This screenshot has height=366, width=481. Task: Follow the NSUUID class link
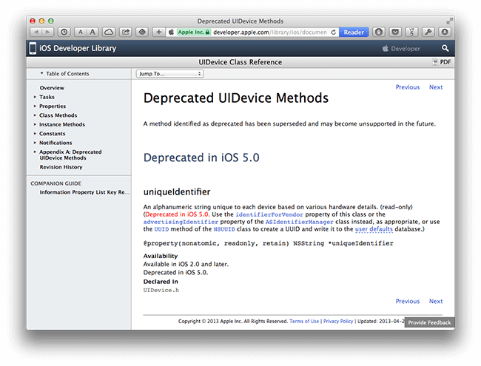tap(224, 229)
